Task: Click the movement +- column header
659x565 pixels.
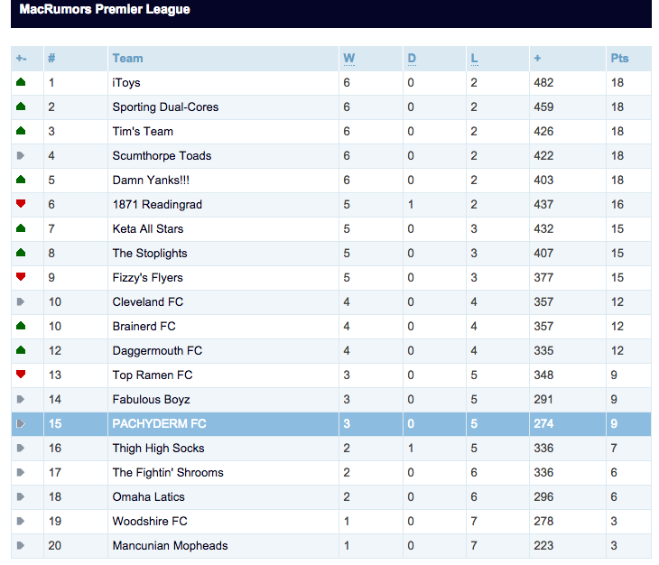Action: 21,58
